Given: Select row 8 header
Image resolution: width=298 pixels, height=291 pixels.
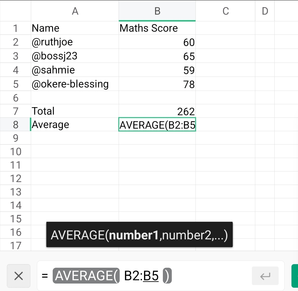Looking at the screenshot, I should pyautogui.click(x=15, y=124).
